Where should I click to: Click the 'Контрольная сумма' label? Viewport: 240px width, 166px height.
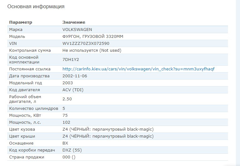pyautogui.click(x=30, y=50)
